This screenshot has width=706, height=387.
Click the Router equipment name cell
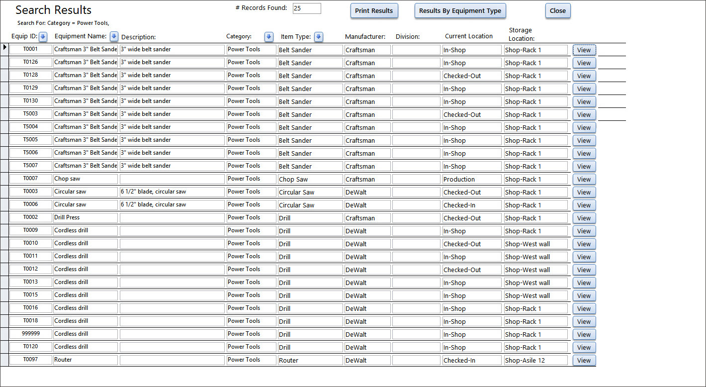[86, 360]
